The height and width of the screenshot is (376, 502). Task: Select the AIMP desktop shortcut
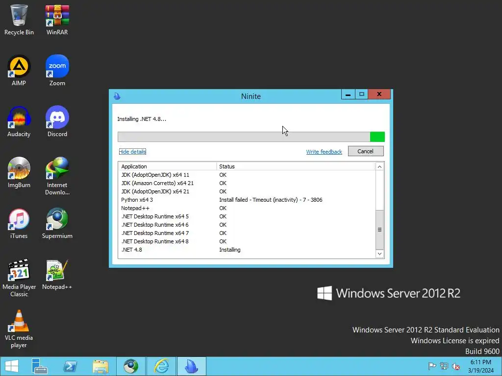click(19, 70)
